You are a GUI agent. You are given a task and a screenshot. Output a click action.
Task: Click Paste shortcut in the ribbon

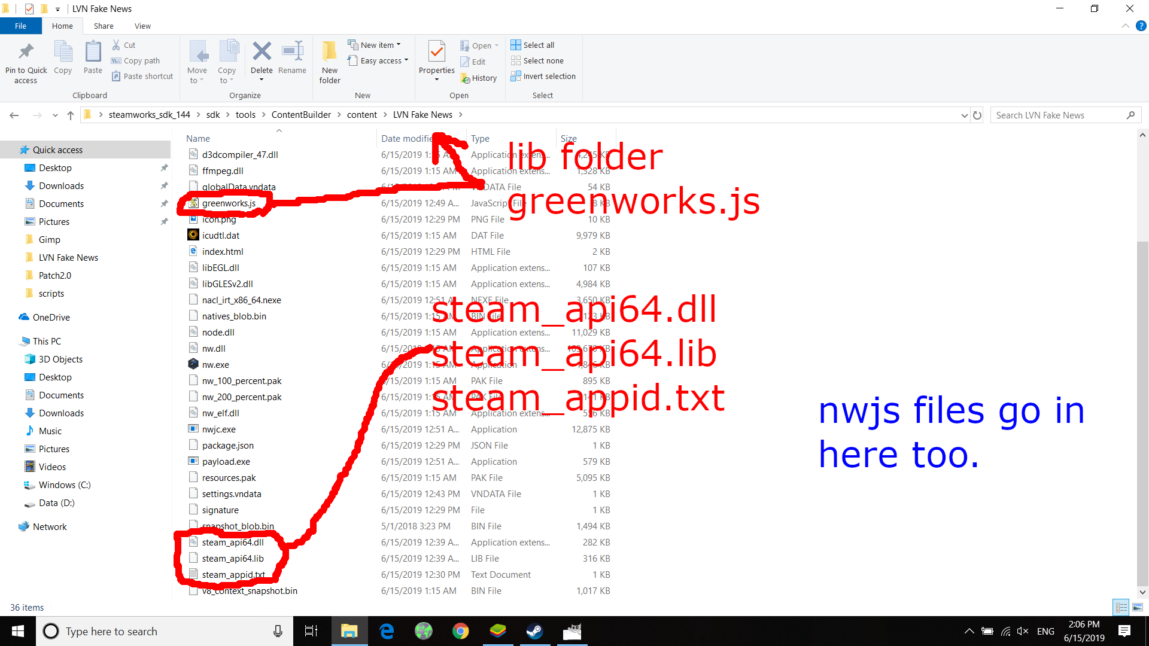click(x=142, y=76)
